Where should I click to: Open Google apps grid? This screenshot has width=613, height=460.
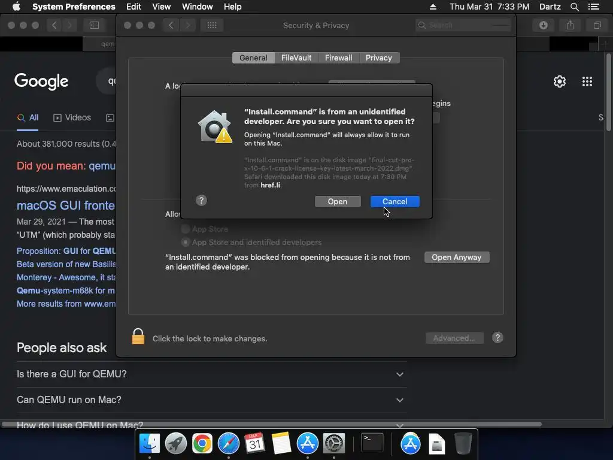point(587,81)
